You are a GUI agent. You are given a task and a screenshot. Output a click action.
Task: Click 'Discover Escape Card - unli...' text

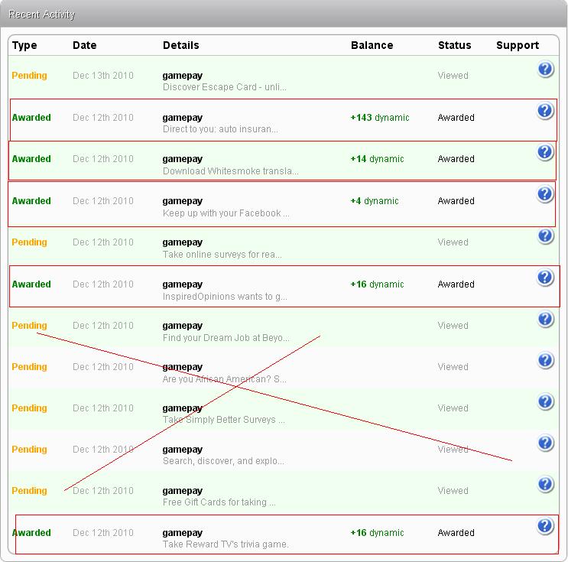225,87
